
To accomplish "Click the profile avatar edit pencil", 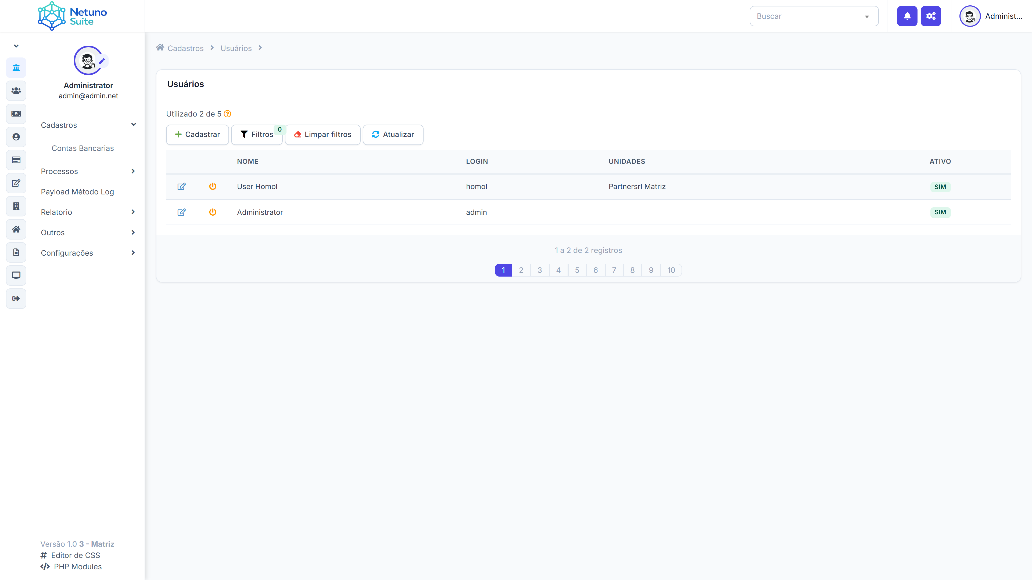I will [x=102, y=61].
